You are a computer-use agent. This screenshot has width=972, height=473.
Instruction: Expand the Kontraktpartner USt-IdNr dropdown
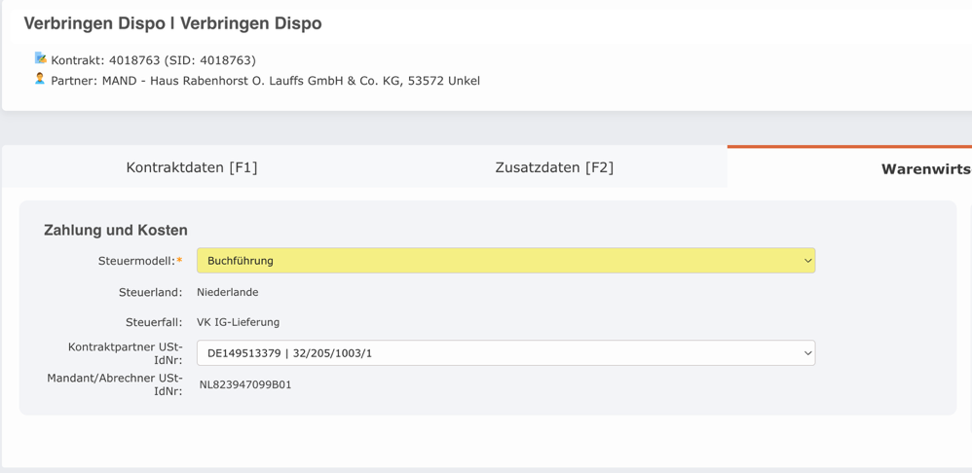(x=505, y=353)
